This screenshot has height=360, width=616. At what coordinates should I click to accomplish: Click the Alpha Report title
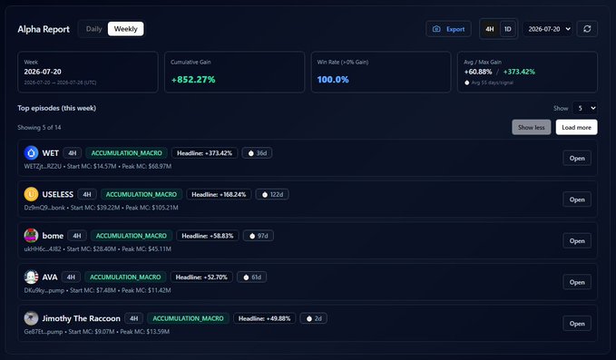[44, 29]
